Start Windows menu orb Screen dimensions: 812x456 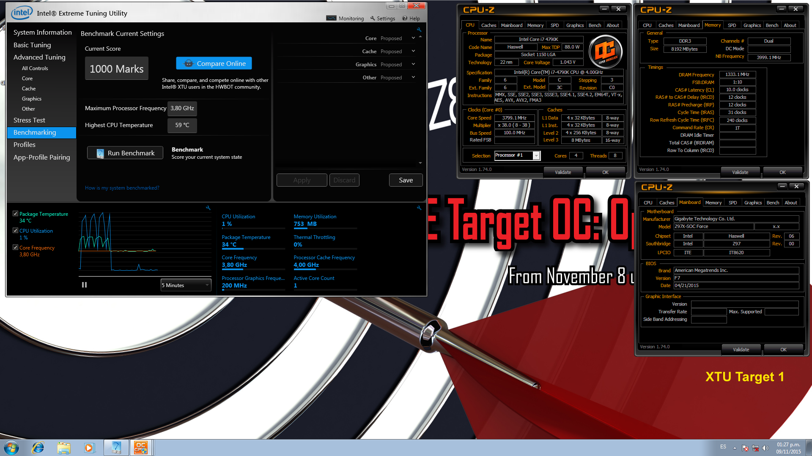pyautogui.click(x=11, y=448)
